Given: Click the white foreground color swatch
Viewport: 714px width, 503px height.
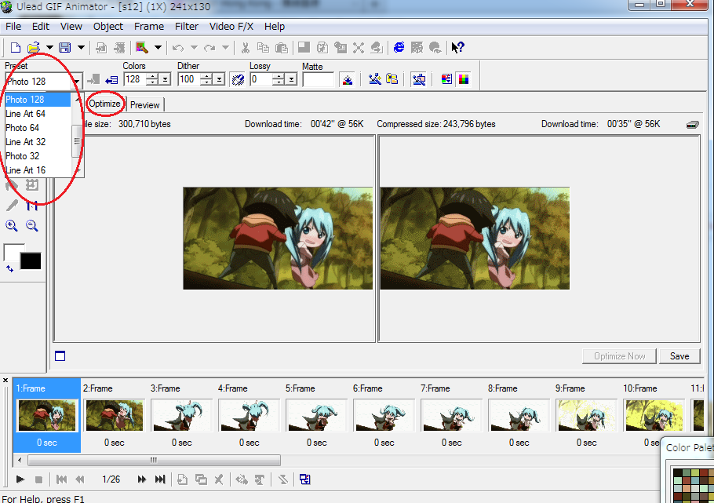Looking at the screenshot, I should [x=12, y=252].
